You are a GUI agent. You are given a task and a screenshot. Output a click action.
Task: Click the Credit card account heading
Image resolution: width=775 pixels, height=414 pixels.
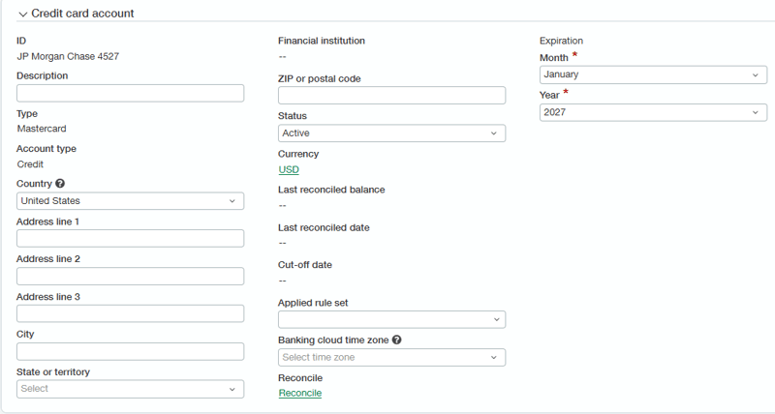[x=82, y=14]
